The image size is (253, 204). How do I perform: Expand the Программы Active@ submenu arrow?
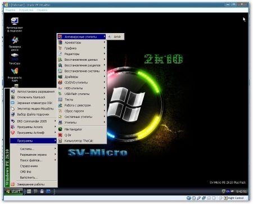[x=55, y=133]
